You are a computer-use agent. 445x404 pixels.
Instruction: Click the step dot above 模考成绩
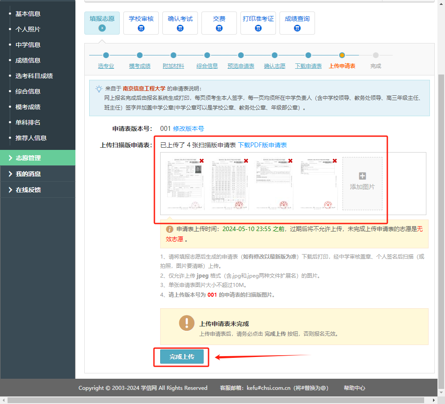[140, 55]
